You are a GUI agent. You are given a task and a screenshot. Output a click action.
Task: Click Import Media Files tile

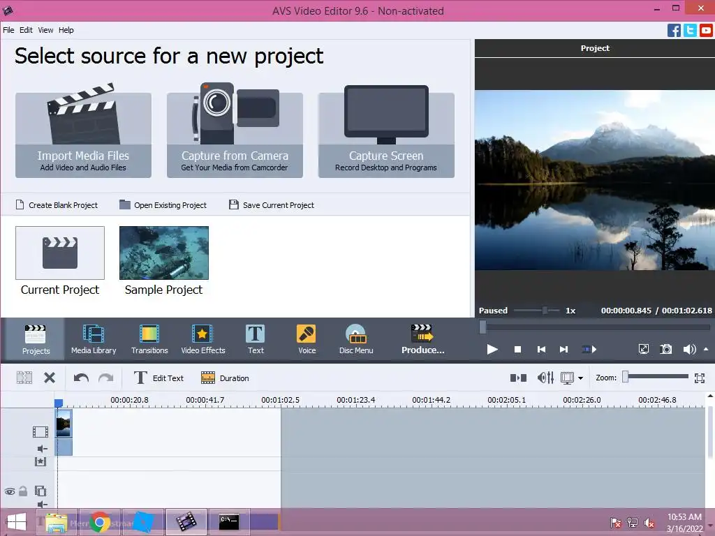click(x=84, y=135)
